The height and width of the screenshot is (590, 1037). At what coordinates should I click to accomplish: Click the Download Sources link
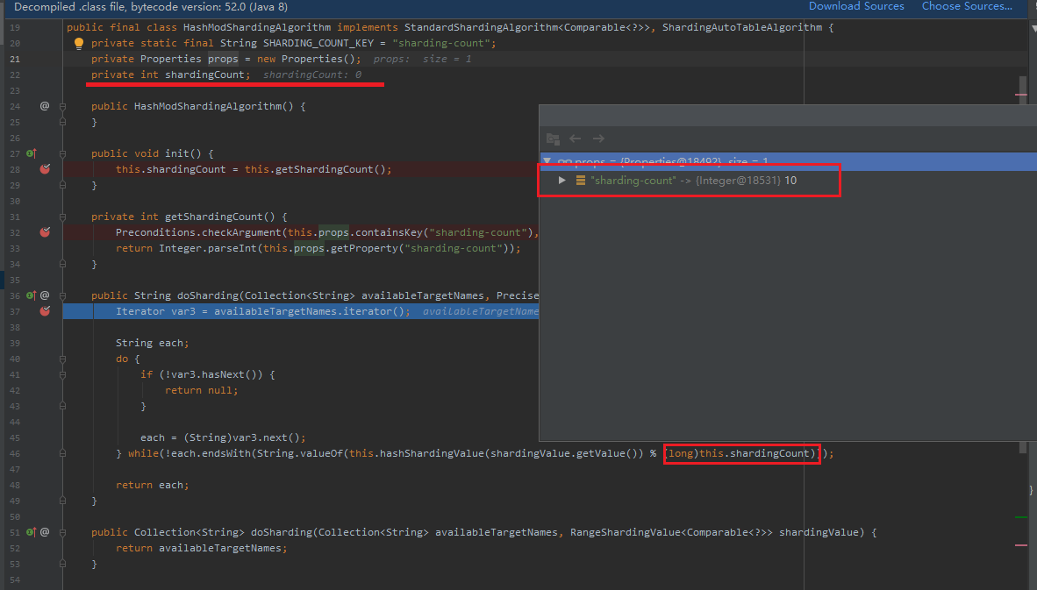tap(856, 6)
